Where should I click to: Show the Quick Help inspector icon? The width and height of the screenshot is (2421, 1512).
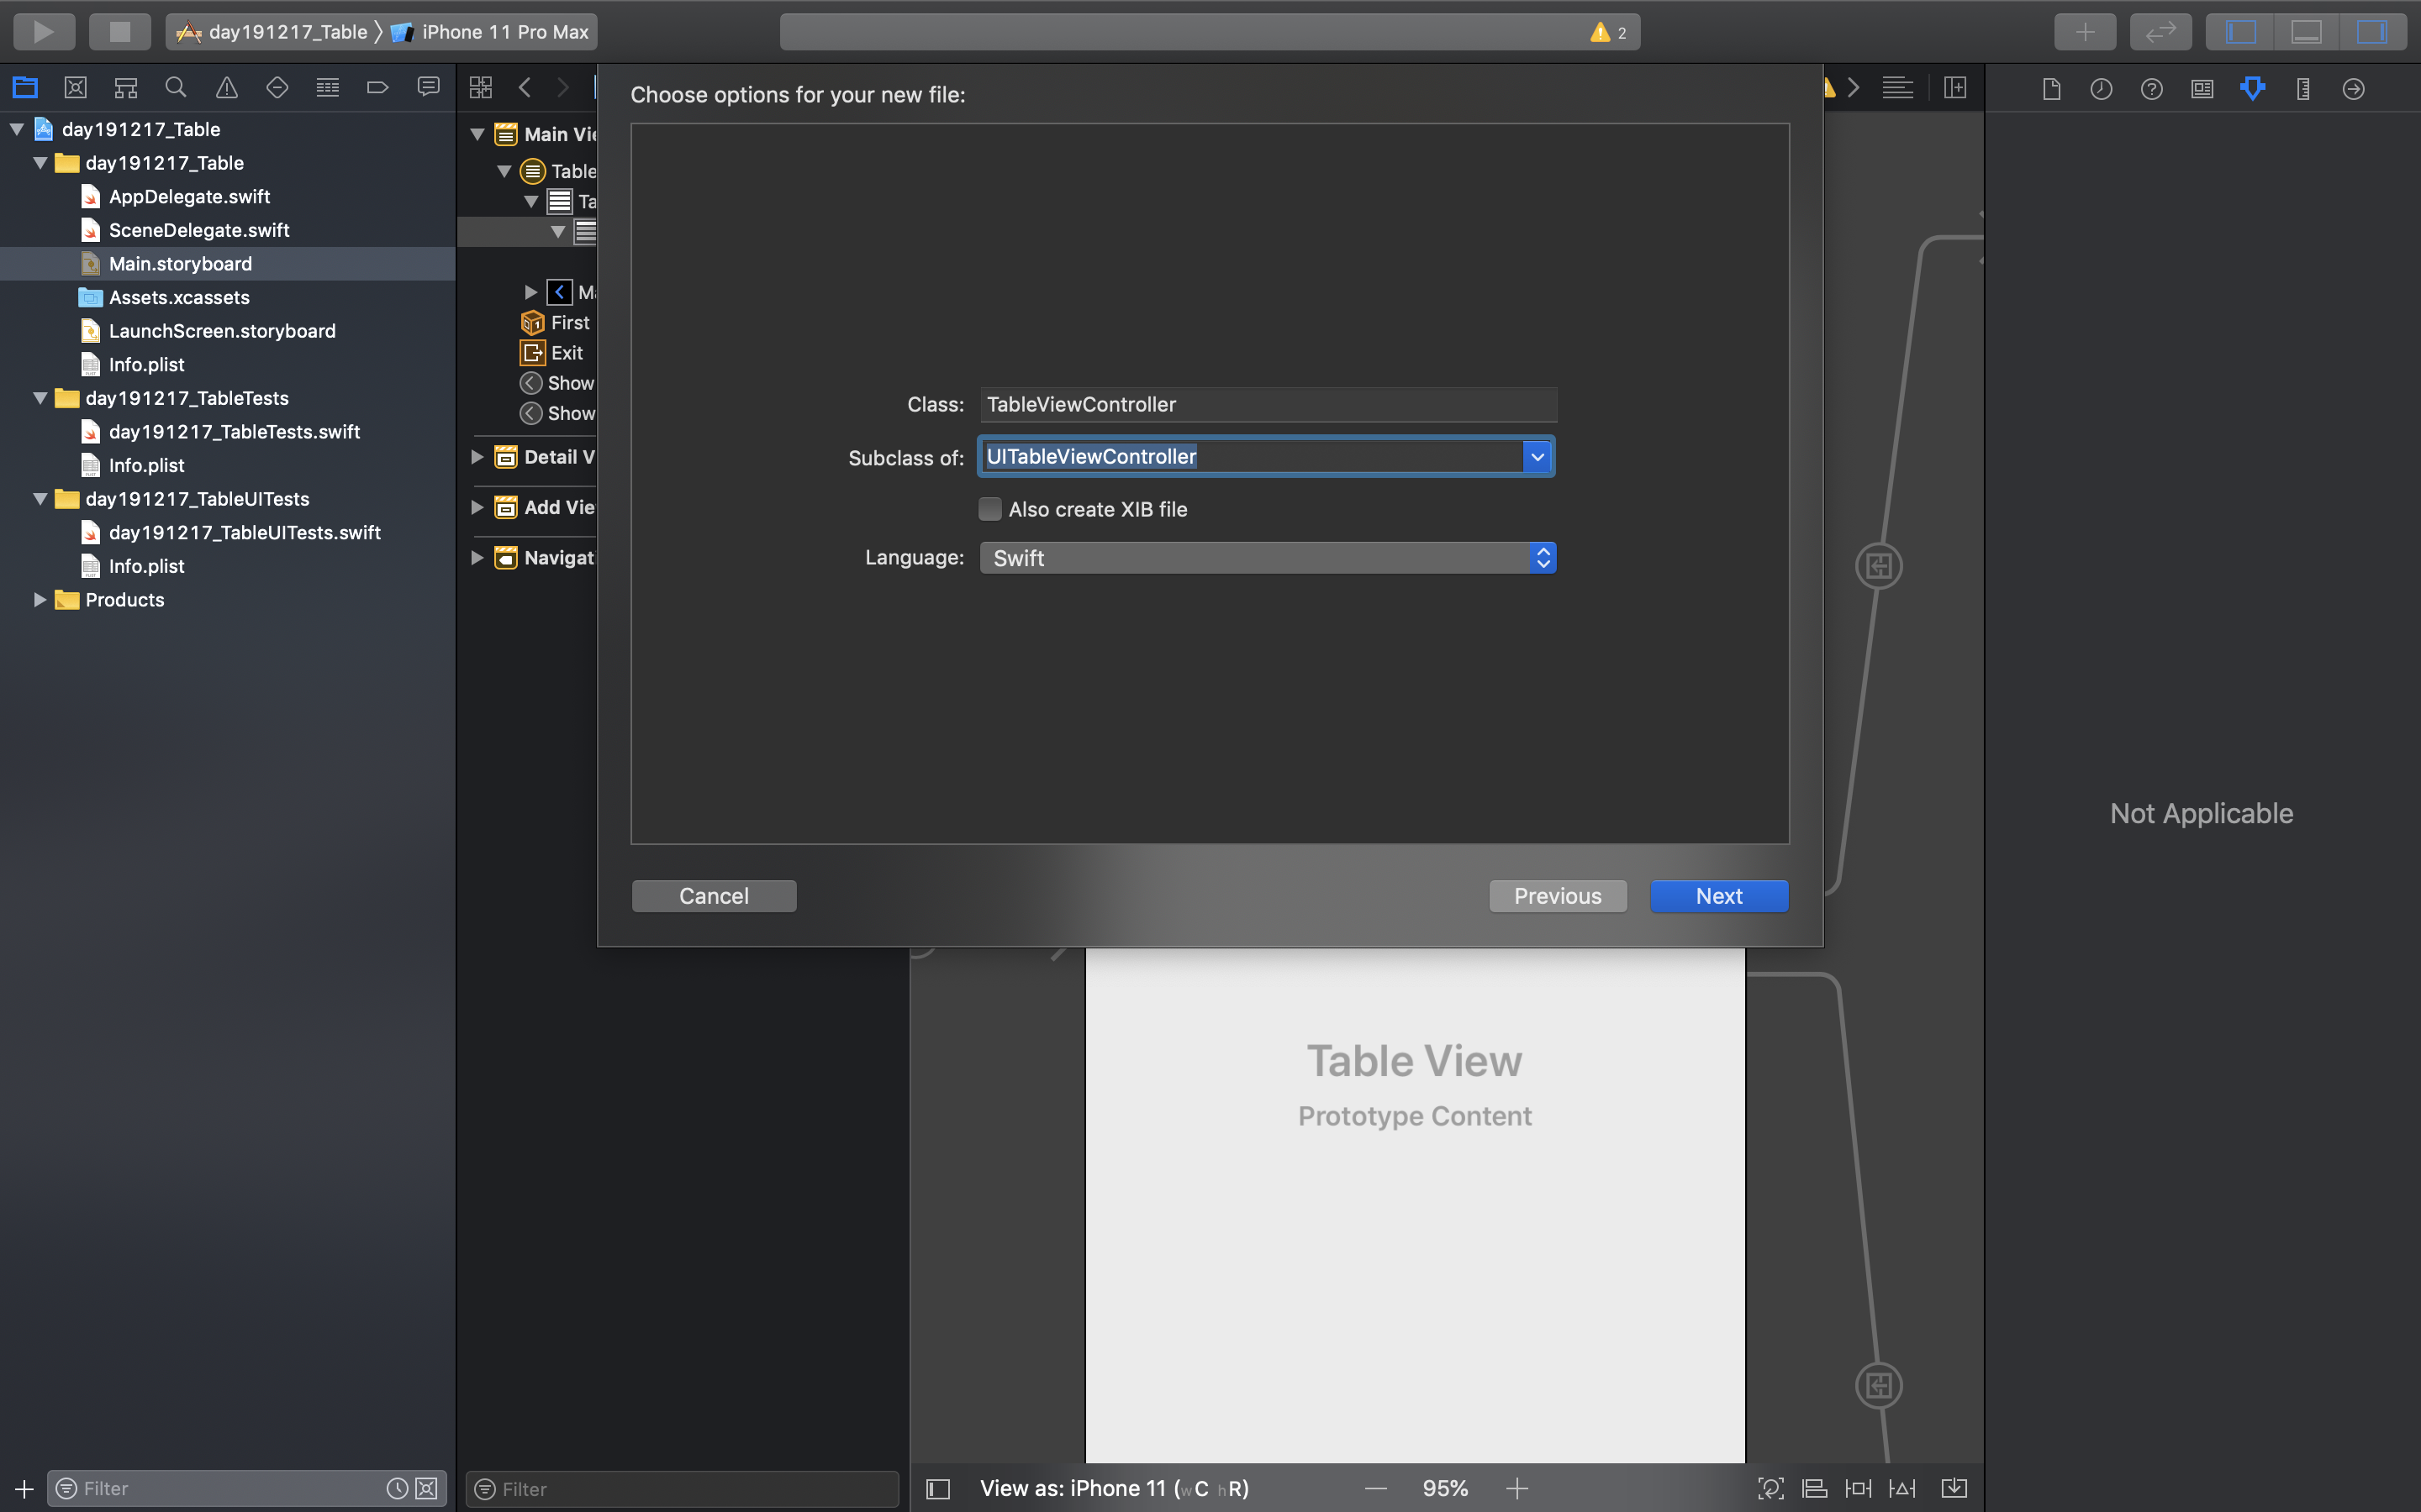point(2151,89)
